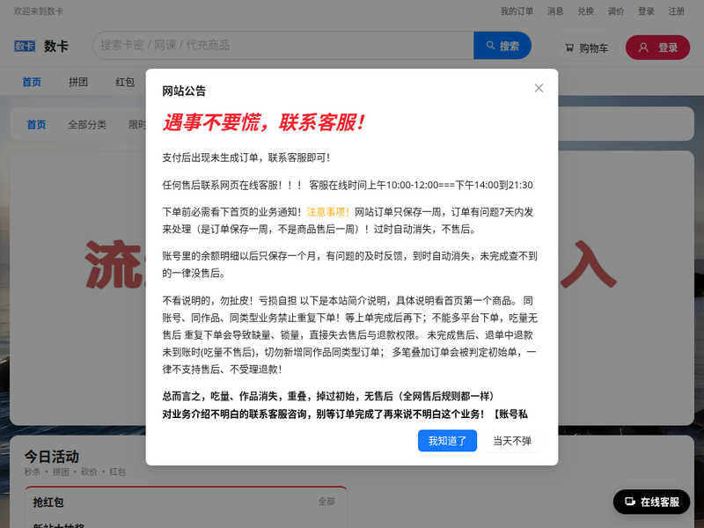Click the user icon in red 登录 button
Screen dimensions: 704x528
click(x=643, y=48)
